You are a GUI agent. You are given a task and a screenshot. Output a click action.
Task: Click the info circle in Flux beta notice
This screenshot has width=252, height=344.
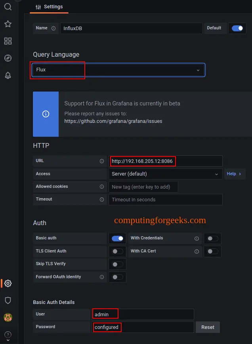click(46, 114)
